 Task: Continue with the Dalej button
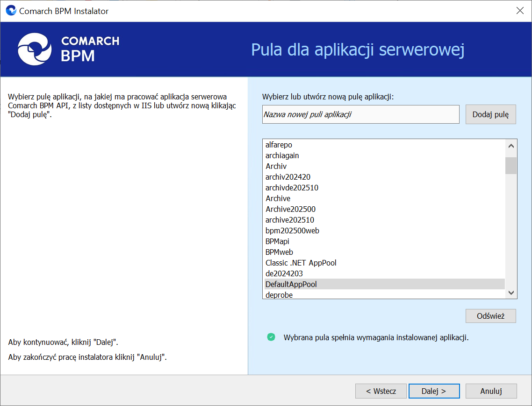point(434,391)
